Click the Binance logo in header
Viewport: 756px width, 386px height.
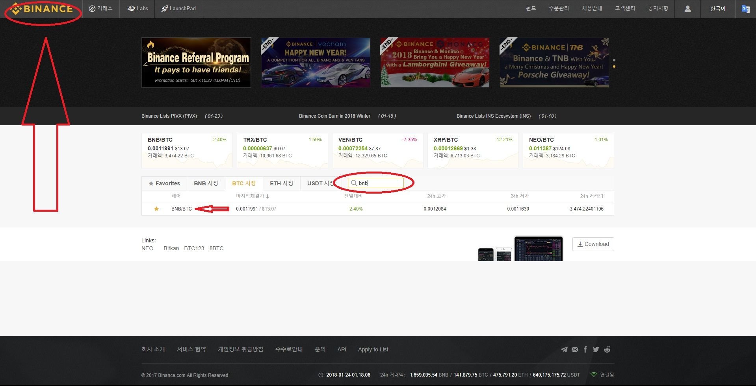coord(42,9)
